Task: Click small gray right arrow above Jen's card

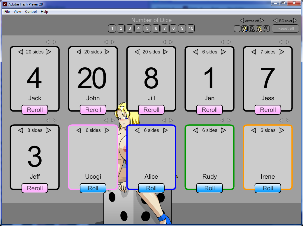Action: (229, 42)
